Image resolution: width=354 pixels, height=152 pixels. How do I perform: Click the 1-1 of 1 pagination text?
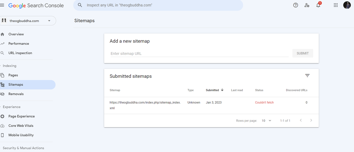[x=285, y=121]
